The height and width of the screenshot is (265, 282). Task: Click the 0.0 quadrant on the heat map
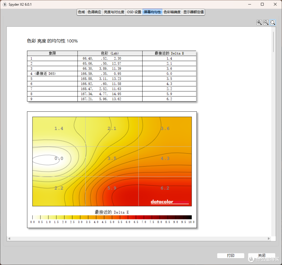[x=59, y=161]
